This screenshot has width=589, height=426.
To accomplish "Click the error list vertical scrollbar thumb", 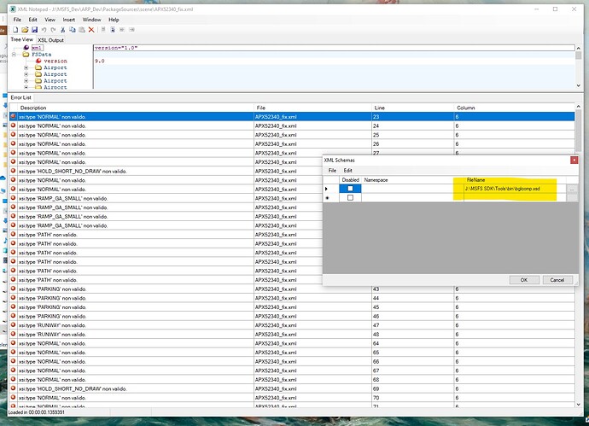I will click(x=579, y=130).
